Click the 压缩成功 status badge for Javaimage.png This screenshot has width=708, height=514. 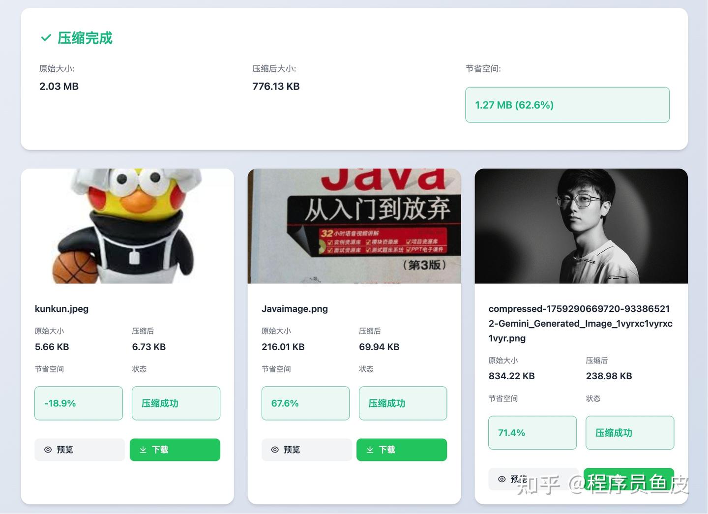tap(403, 403)
